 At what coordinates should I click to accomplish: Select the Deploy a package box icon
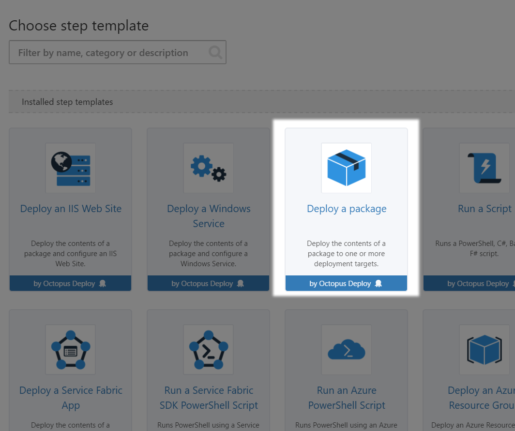pos(346,168)
